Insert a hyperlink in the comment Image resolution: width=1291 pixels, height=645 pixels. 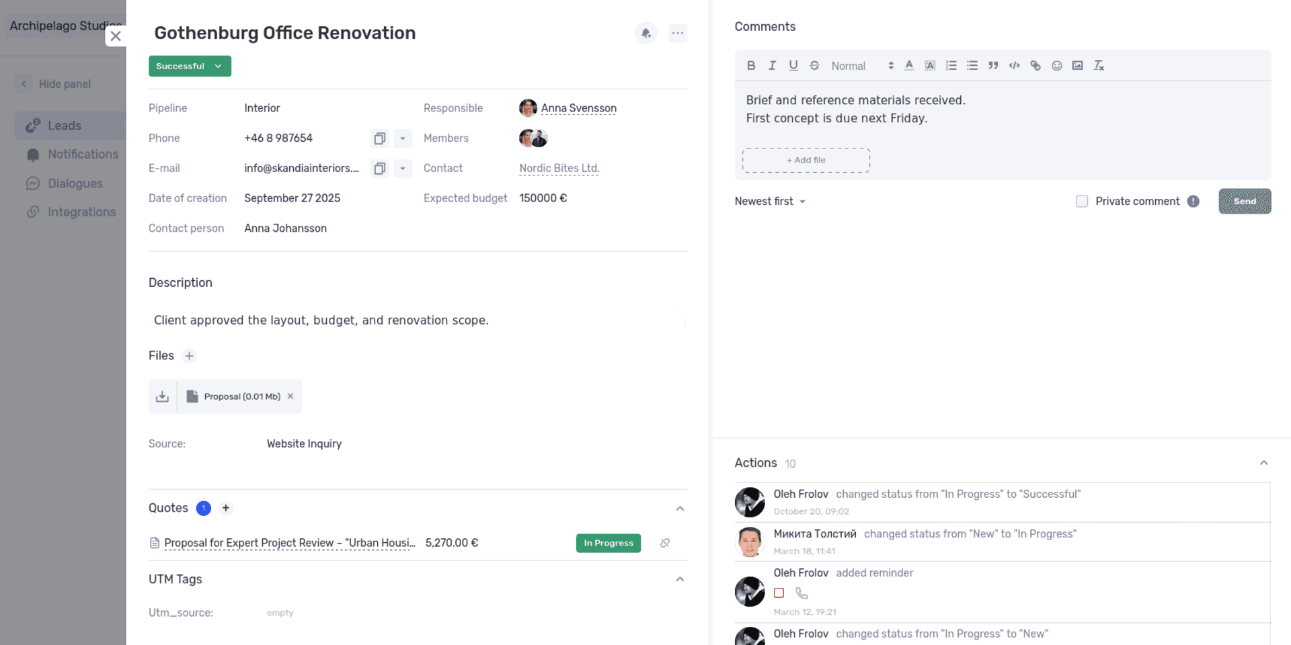click(x=1035, y=65)
